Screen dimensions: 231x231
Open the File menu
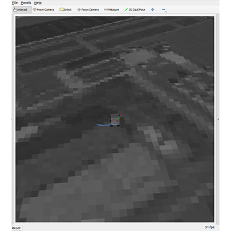tap(15, 3)
